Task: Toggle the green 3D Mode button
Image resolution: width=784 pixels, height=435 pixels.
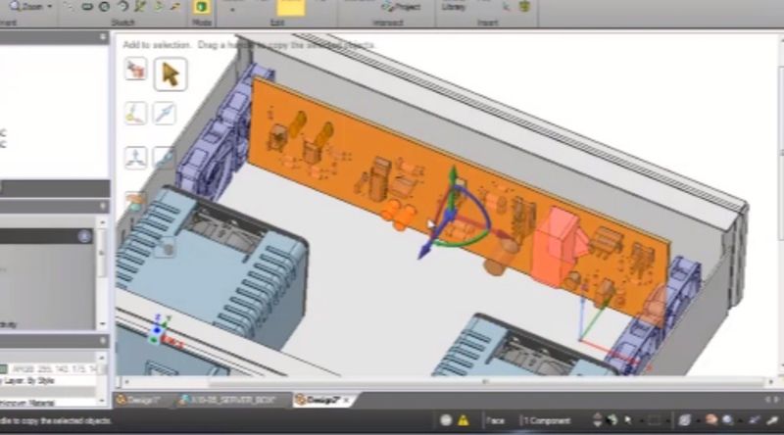Action: pyautogui.click(x=201, y=7)
